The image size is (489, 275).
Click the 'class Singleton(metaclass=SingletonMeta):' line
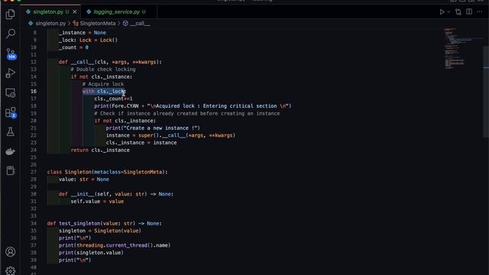click(x=107, y=172)
